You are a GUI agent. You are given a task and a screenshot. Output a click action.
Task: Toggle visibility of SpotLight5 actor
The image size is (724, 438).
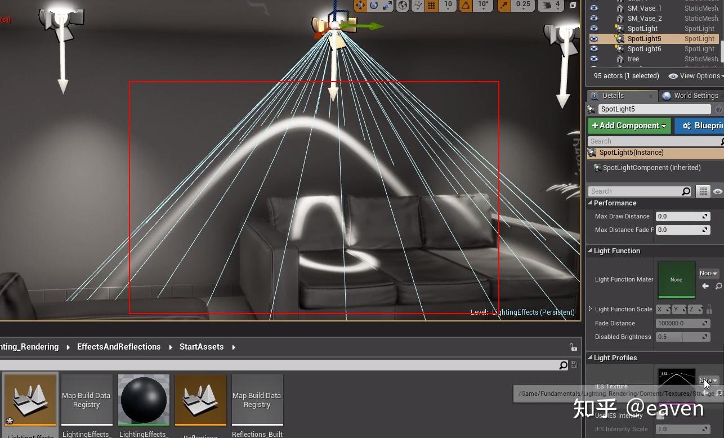(x=594, y=39)
